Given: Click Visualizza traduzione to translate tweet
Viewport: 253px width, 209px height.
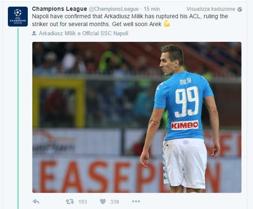Looking at the screenshot, I should (x=211, y=9).
